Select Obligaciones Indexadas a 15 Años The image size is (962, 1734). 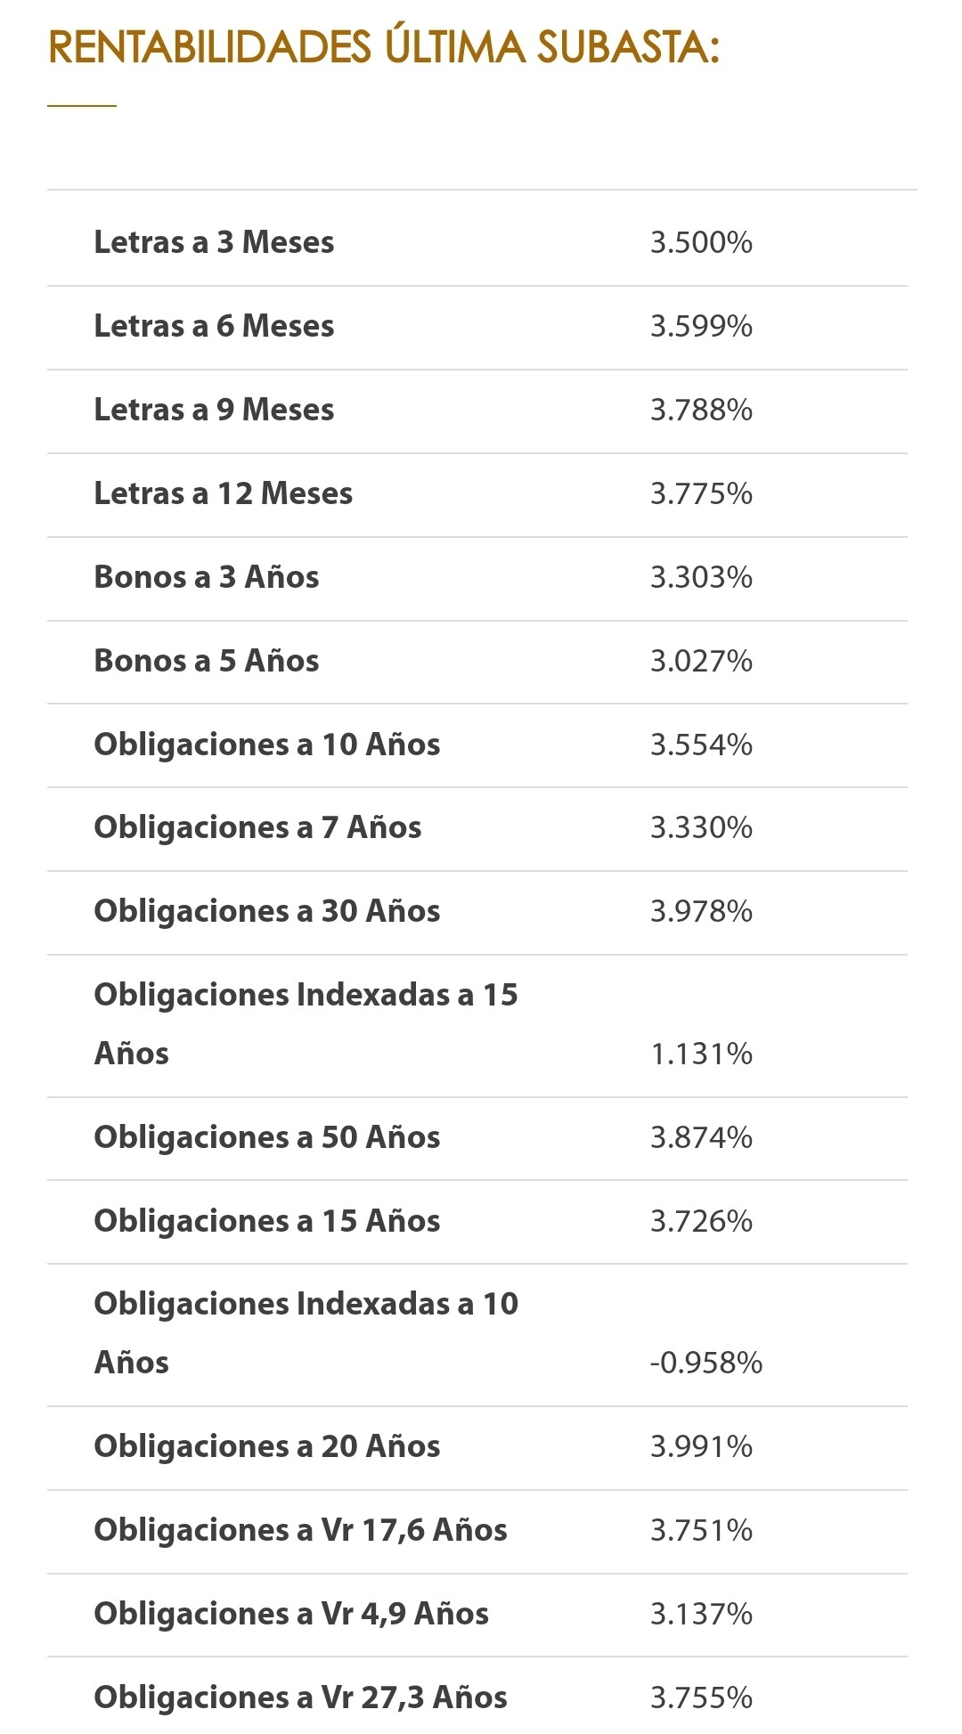point(477,1025)
